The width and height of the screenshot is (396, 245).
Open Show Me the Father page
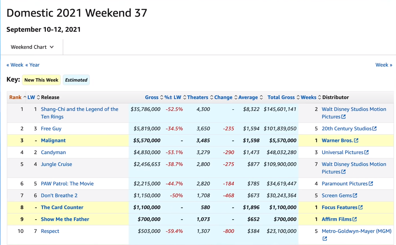point(65,219)
